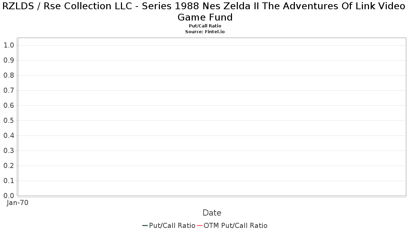
Task: Select the Put/Call Ratio subtitle under the title
Action: point(205,26)
